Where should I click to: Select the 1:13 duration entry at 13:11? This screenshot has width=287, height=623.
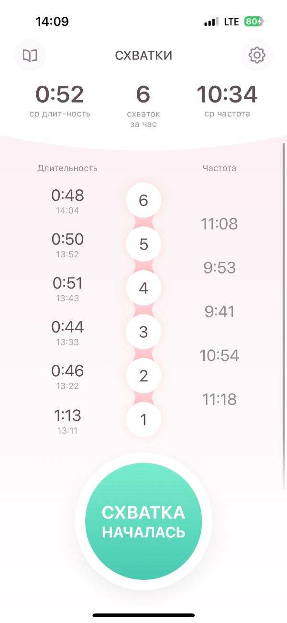click(x=67, y=420)
